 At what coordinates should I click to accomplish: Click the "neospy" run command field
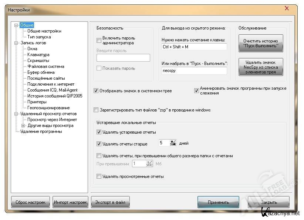(194, 70)
